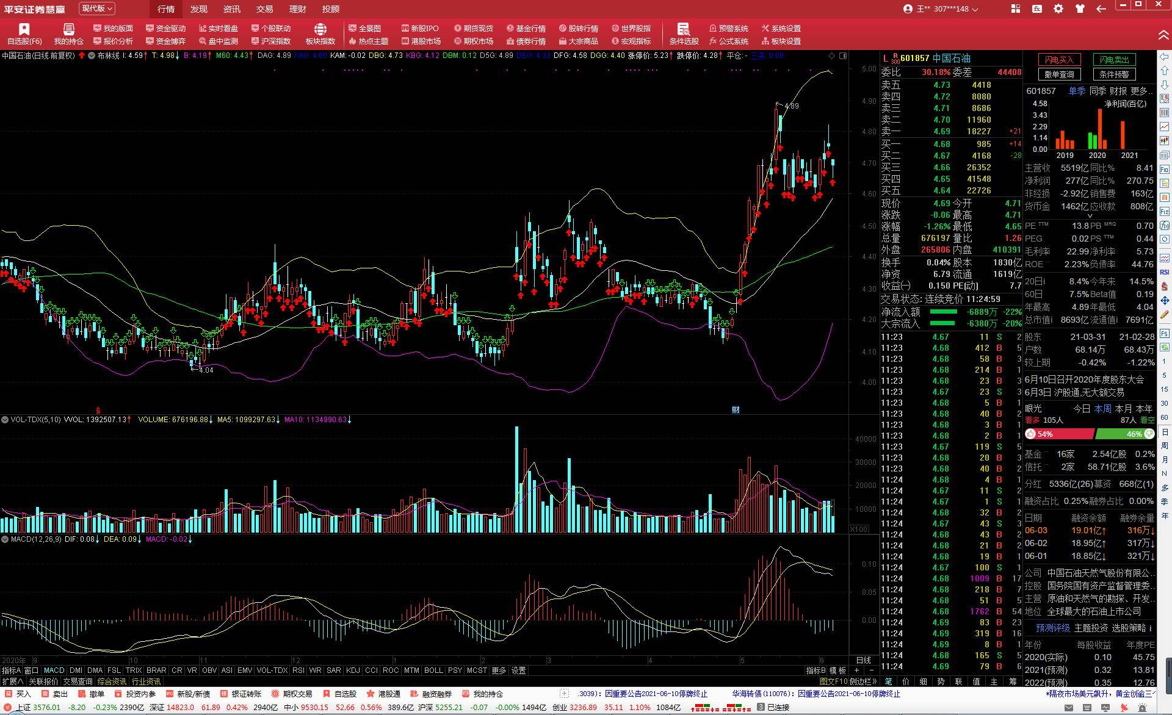Open the 发现 menu tab

click(x=199, y=9)
